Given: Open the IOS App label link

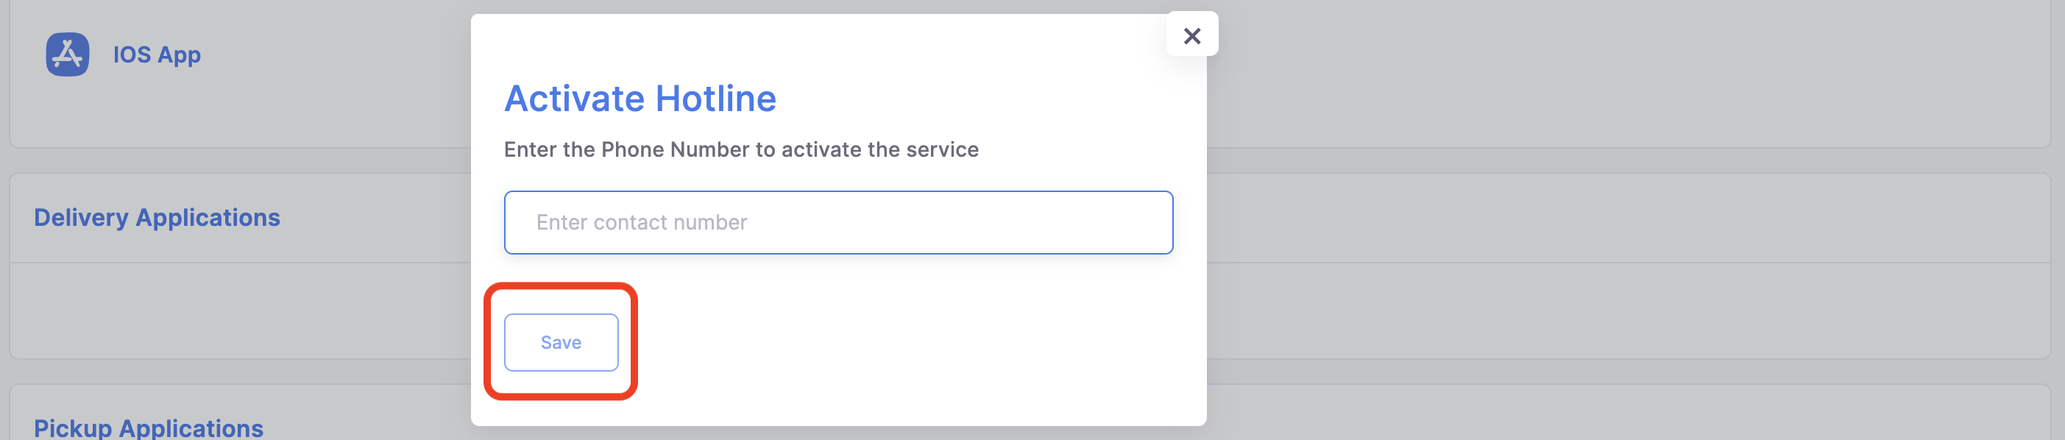Looking at the screenshot, I should (156, 54).
